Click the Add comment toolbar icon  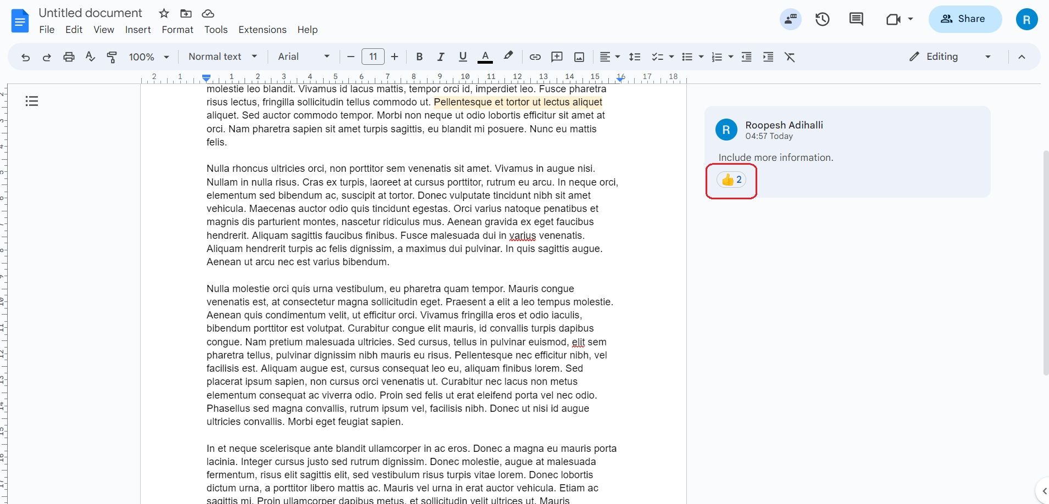pyautogui.click(x=557, y=57)
